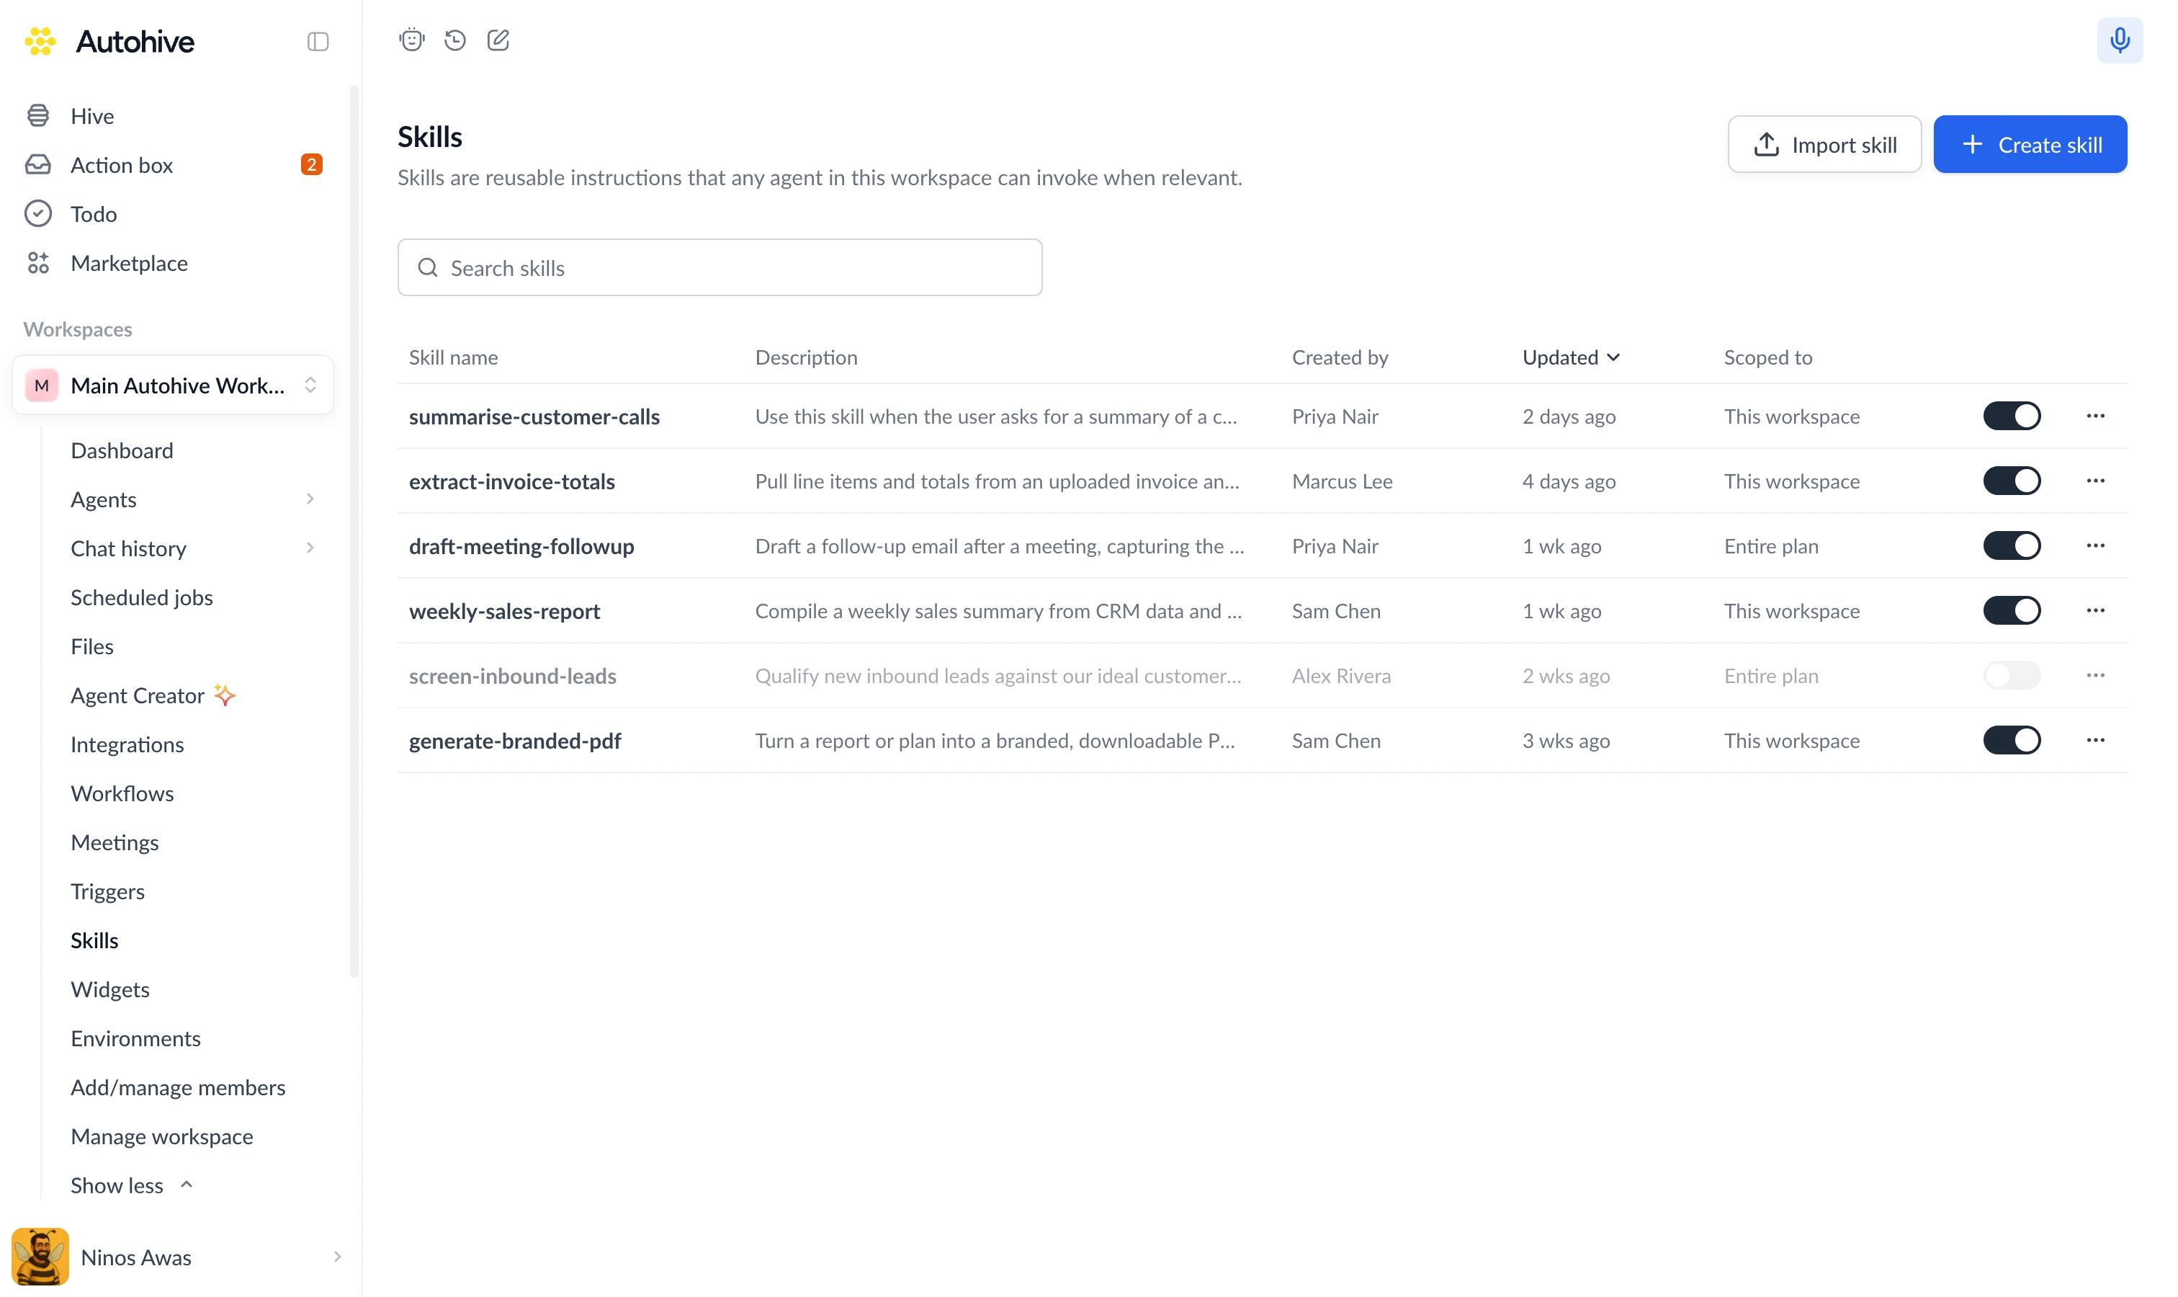This screenshot has width=2178, height=1297.
Task: Open more options for draft-meeting-followup
Action: [2095, 545]
